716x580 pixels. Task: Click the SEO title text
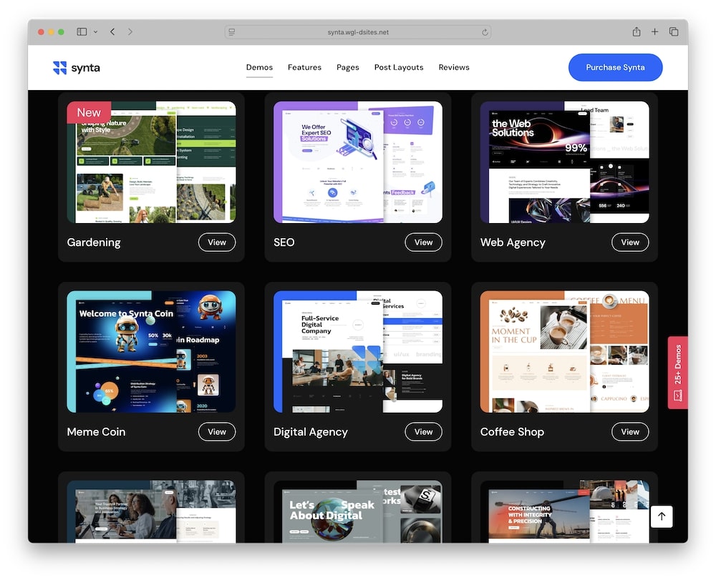tap(284, 242)
